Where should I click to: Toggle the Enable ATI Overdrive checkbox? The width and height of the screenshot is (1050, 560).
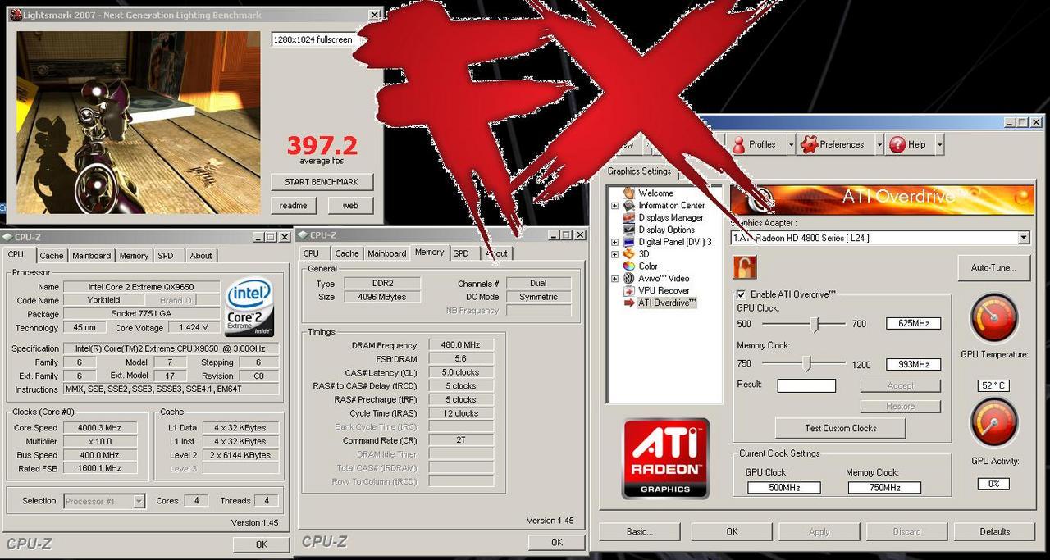click(741, 294)
